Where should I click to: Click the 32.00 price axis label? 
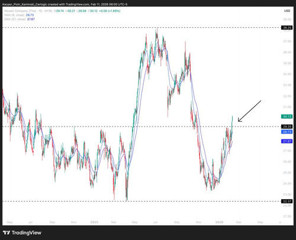(x=287, y=96)
